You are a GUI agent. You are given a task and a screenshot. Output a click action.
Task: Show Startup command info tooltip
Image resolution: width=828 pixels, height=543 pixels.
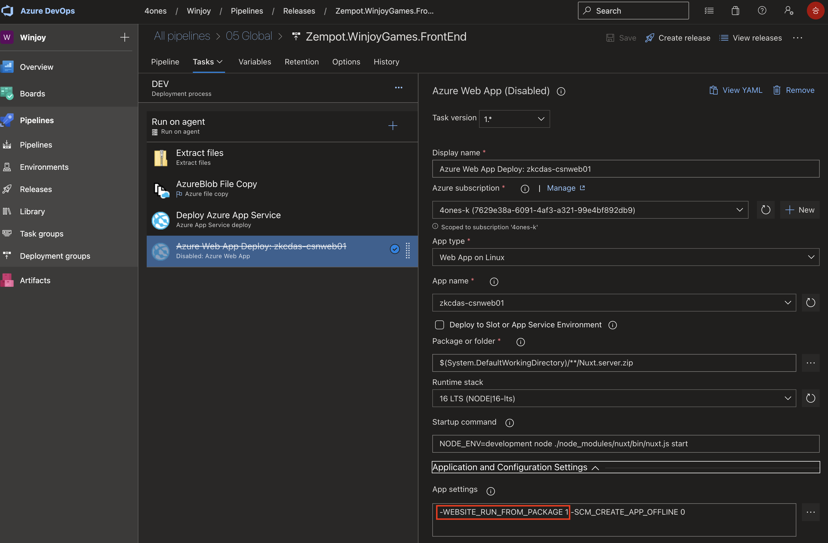click(x=509, y=423)
